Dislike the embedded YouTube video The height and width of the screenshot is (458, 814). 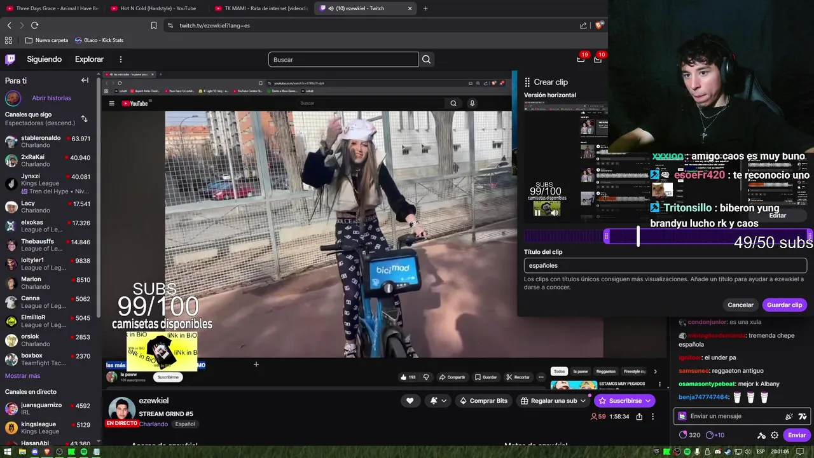click(426, 377)
